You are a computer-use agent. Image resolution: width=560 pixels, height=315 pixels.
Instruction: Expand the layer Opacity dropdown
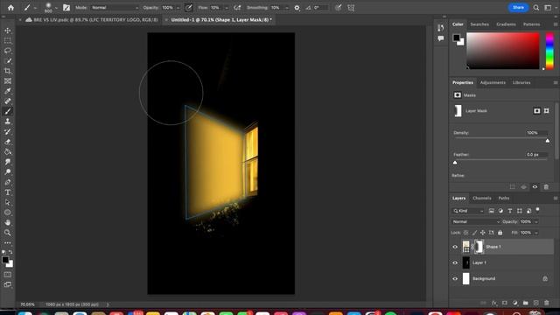[x=535, y=221]
